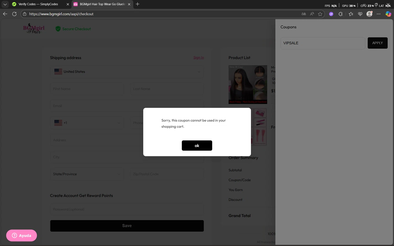
Task: Click the Coupon/Code row label
Action: tap(240, 180)
